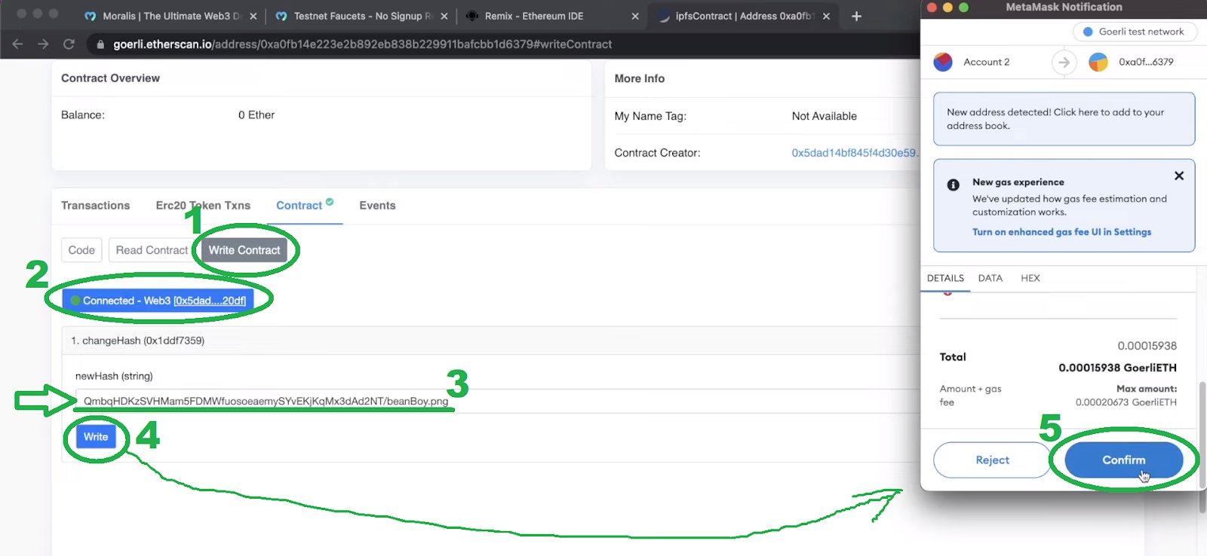The height and width of the screenshot is (556, 1207).
Task: Select DATA tab in MetaMask
Action: (x=990, y=278)
